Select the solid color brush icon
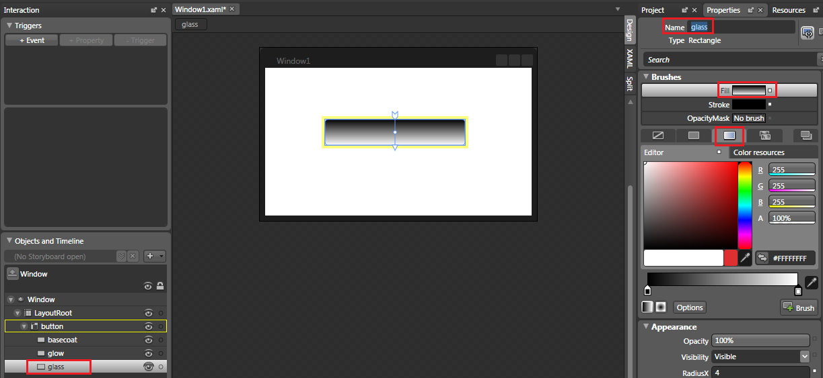 (x=693, y=136)
